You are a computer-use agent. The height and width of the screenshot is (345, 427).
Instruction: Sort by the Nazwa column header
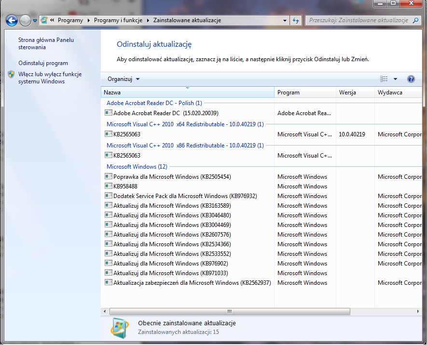pos(187,93)
